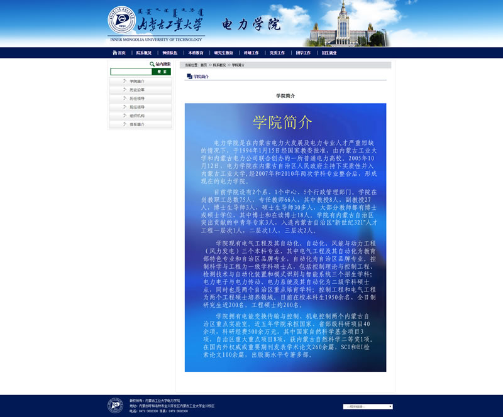Click the site search magnifier icon
This screenshot has height=417, width=503.
(x=152, y=64)
